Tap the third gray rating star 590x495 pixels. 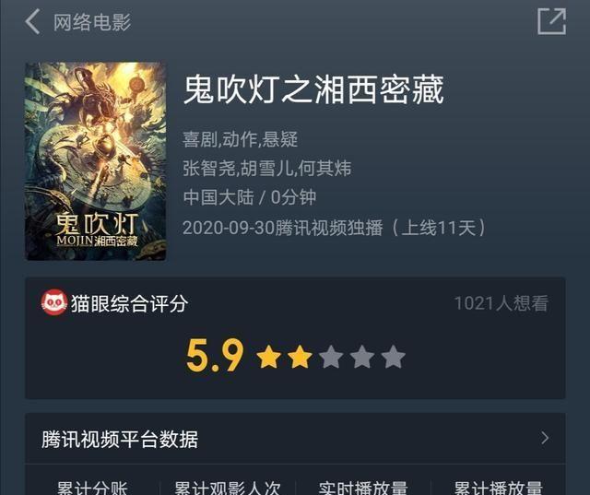(x=331, y=357)
